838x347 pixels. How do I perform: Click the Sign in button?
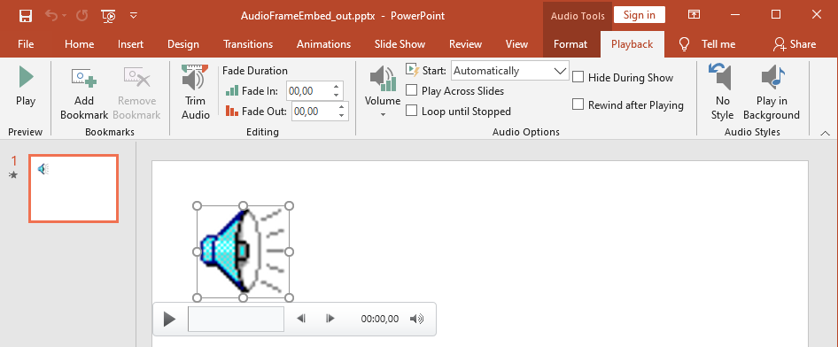coord(640,15)
